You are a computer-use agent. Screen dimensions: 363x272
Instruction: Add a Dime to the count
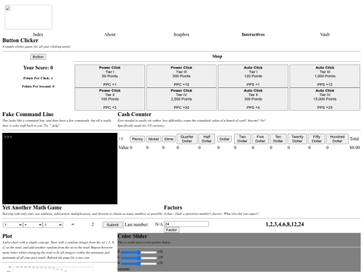(x=169, y=139)
